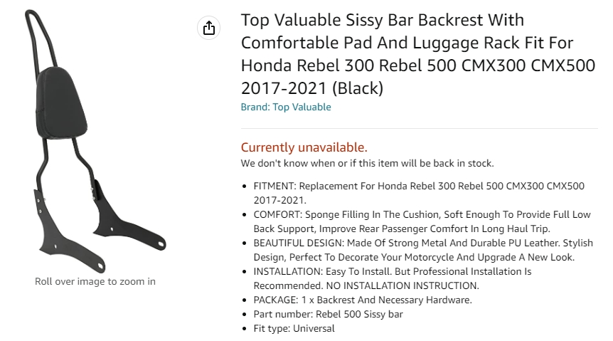
Task: Select the FITMENT bullet point
Action: (x=419, y=193)
